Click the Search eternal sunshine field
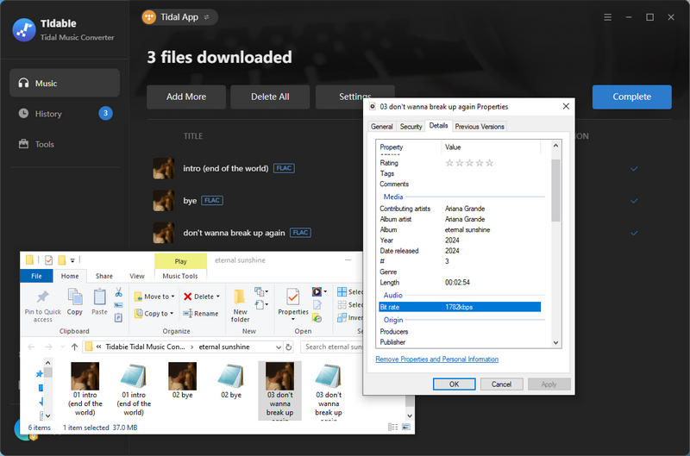This screenshot has width=690, height=456. [332, 347]
